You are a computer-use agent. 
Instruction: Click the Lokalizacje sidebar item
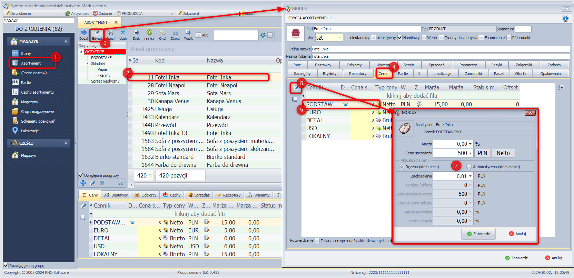(30, 131)
